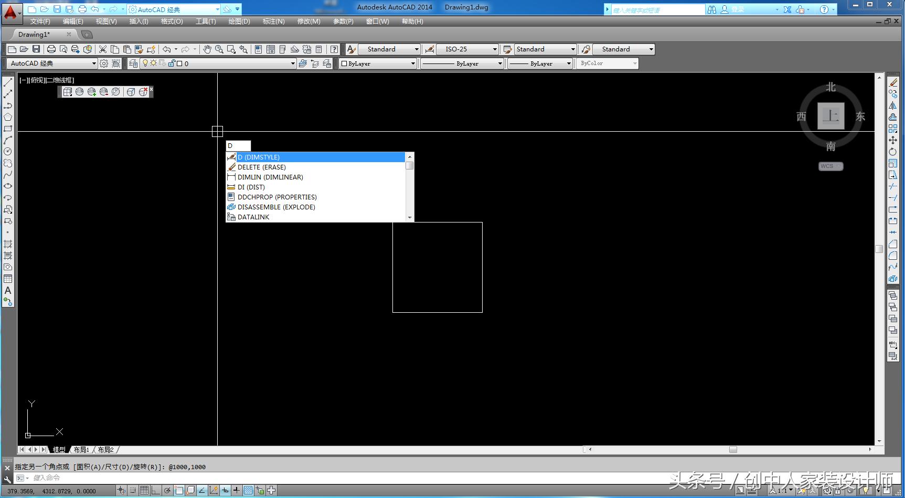Click the Open folder icon in the quick access toolbar
The image size is (905, 498).
(x=45, y=9)
